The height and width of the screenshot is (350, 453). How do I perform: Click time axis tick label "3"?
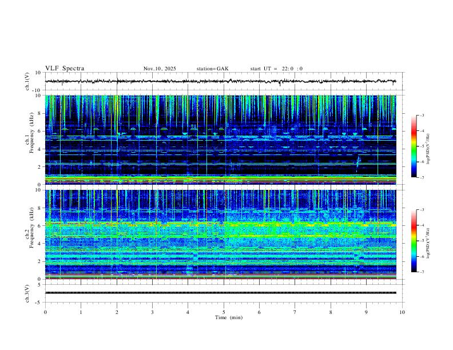click(x=152, y=312)
